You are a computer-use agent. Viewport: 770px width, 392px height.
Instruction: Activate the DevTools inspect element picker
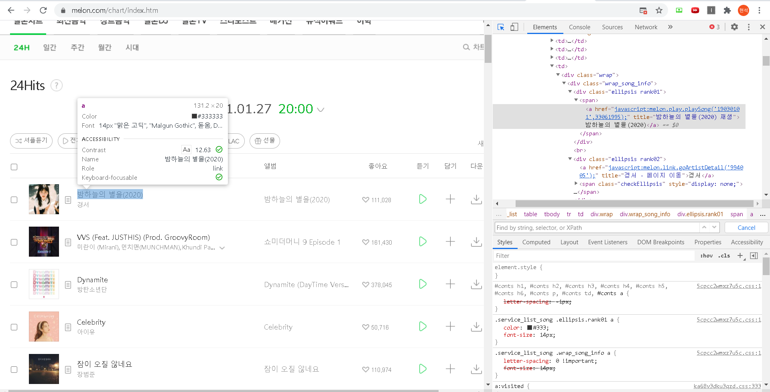click(501, 27)
